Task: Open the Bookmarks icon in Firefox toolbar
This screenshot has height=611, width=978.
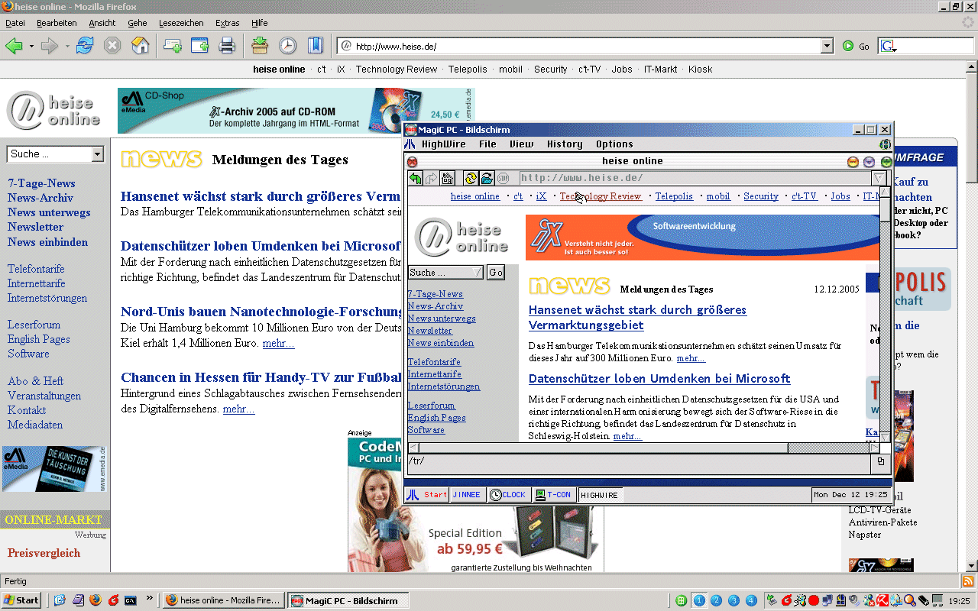Action: click(x=316, y=46)
